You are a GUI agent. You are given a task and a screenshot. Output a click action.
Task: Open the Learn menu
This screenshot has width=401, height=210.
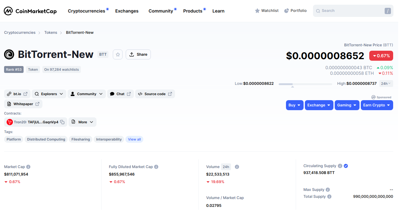coord(218,11)
